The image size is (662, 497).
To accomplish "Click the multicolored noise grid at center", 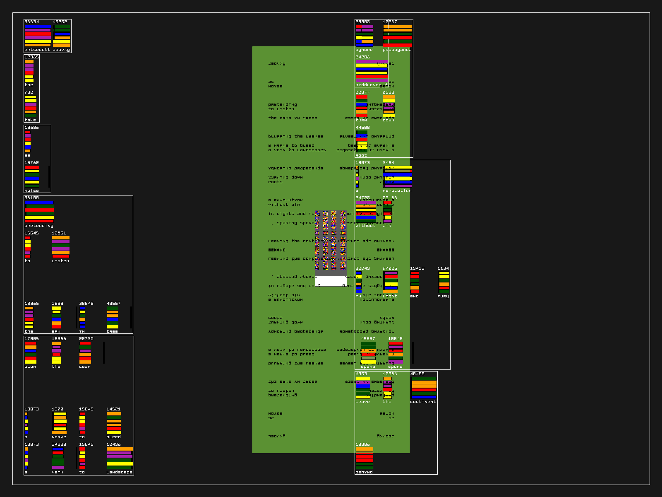I will point(331,241).
